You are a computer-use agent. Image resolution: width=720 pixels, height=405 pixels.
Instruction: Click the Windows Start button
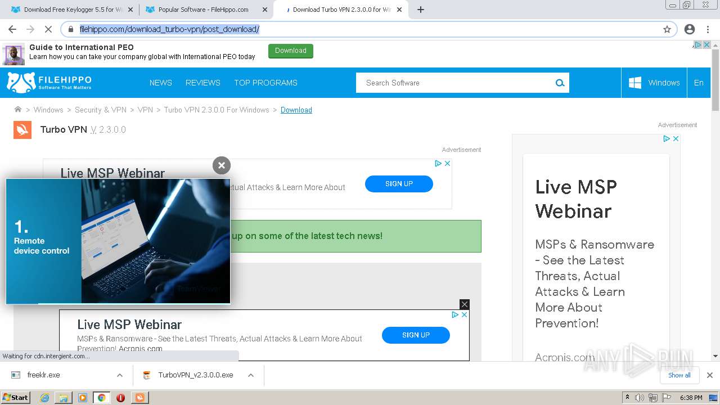point(15,398)
